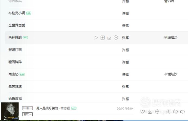Download 两种悲剧 from the row icons
This screenshot has height=121, width=188.
(109, 38)
